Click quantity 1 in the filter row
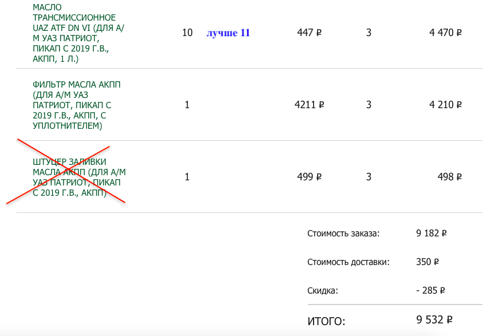The height and width of the screenshot is (336, 499). (x=187, y=105)
